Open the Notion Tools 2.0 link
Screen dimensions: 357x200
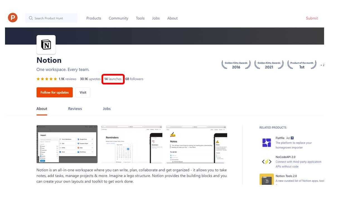click(x=286, y=176)
